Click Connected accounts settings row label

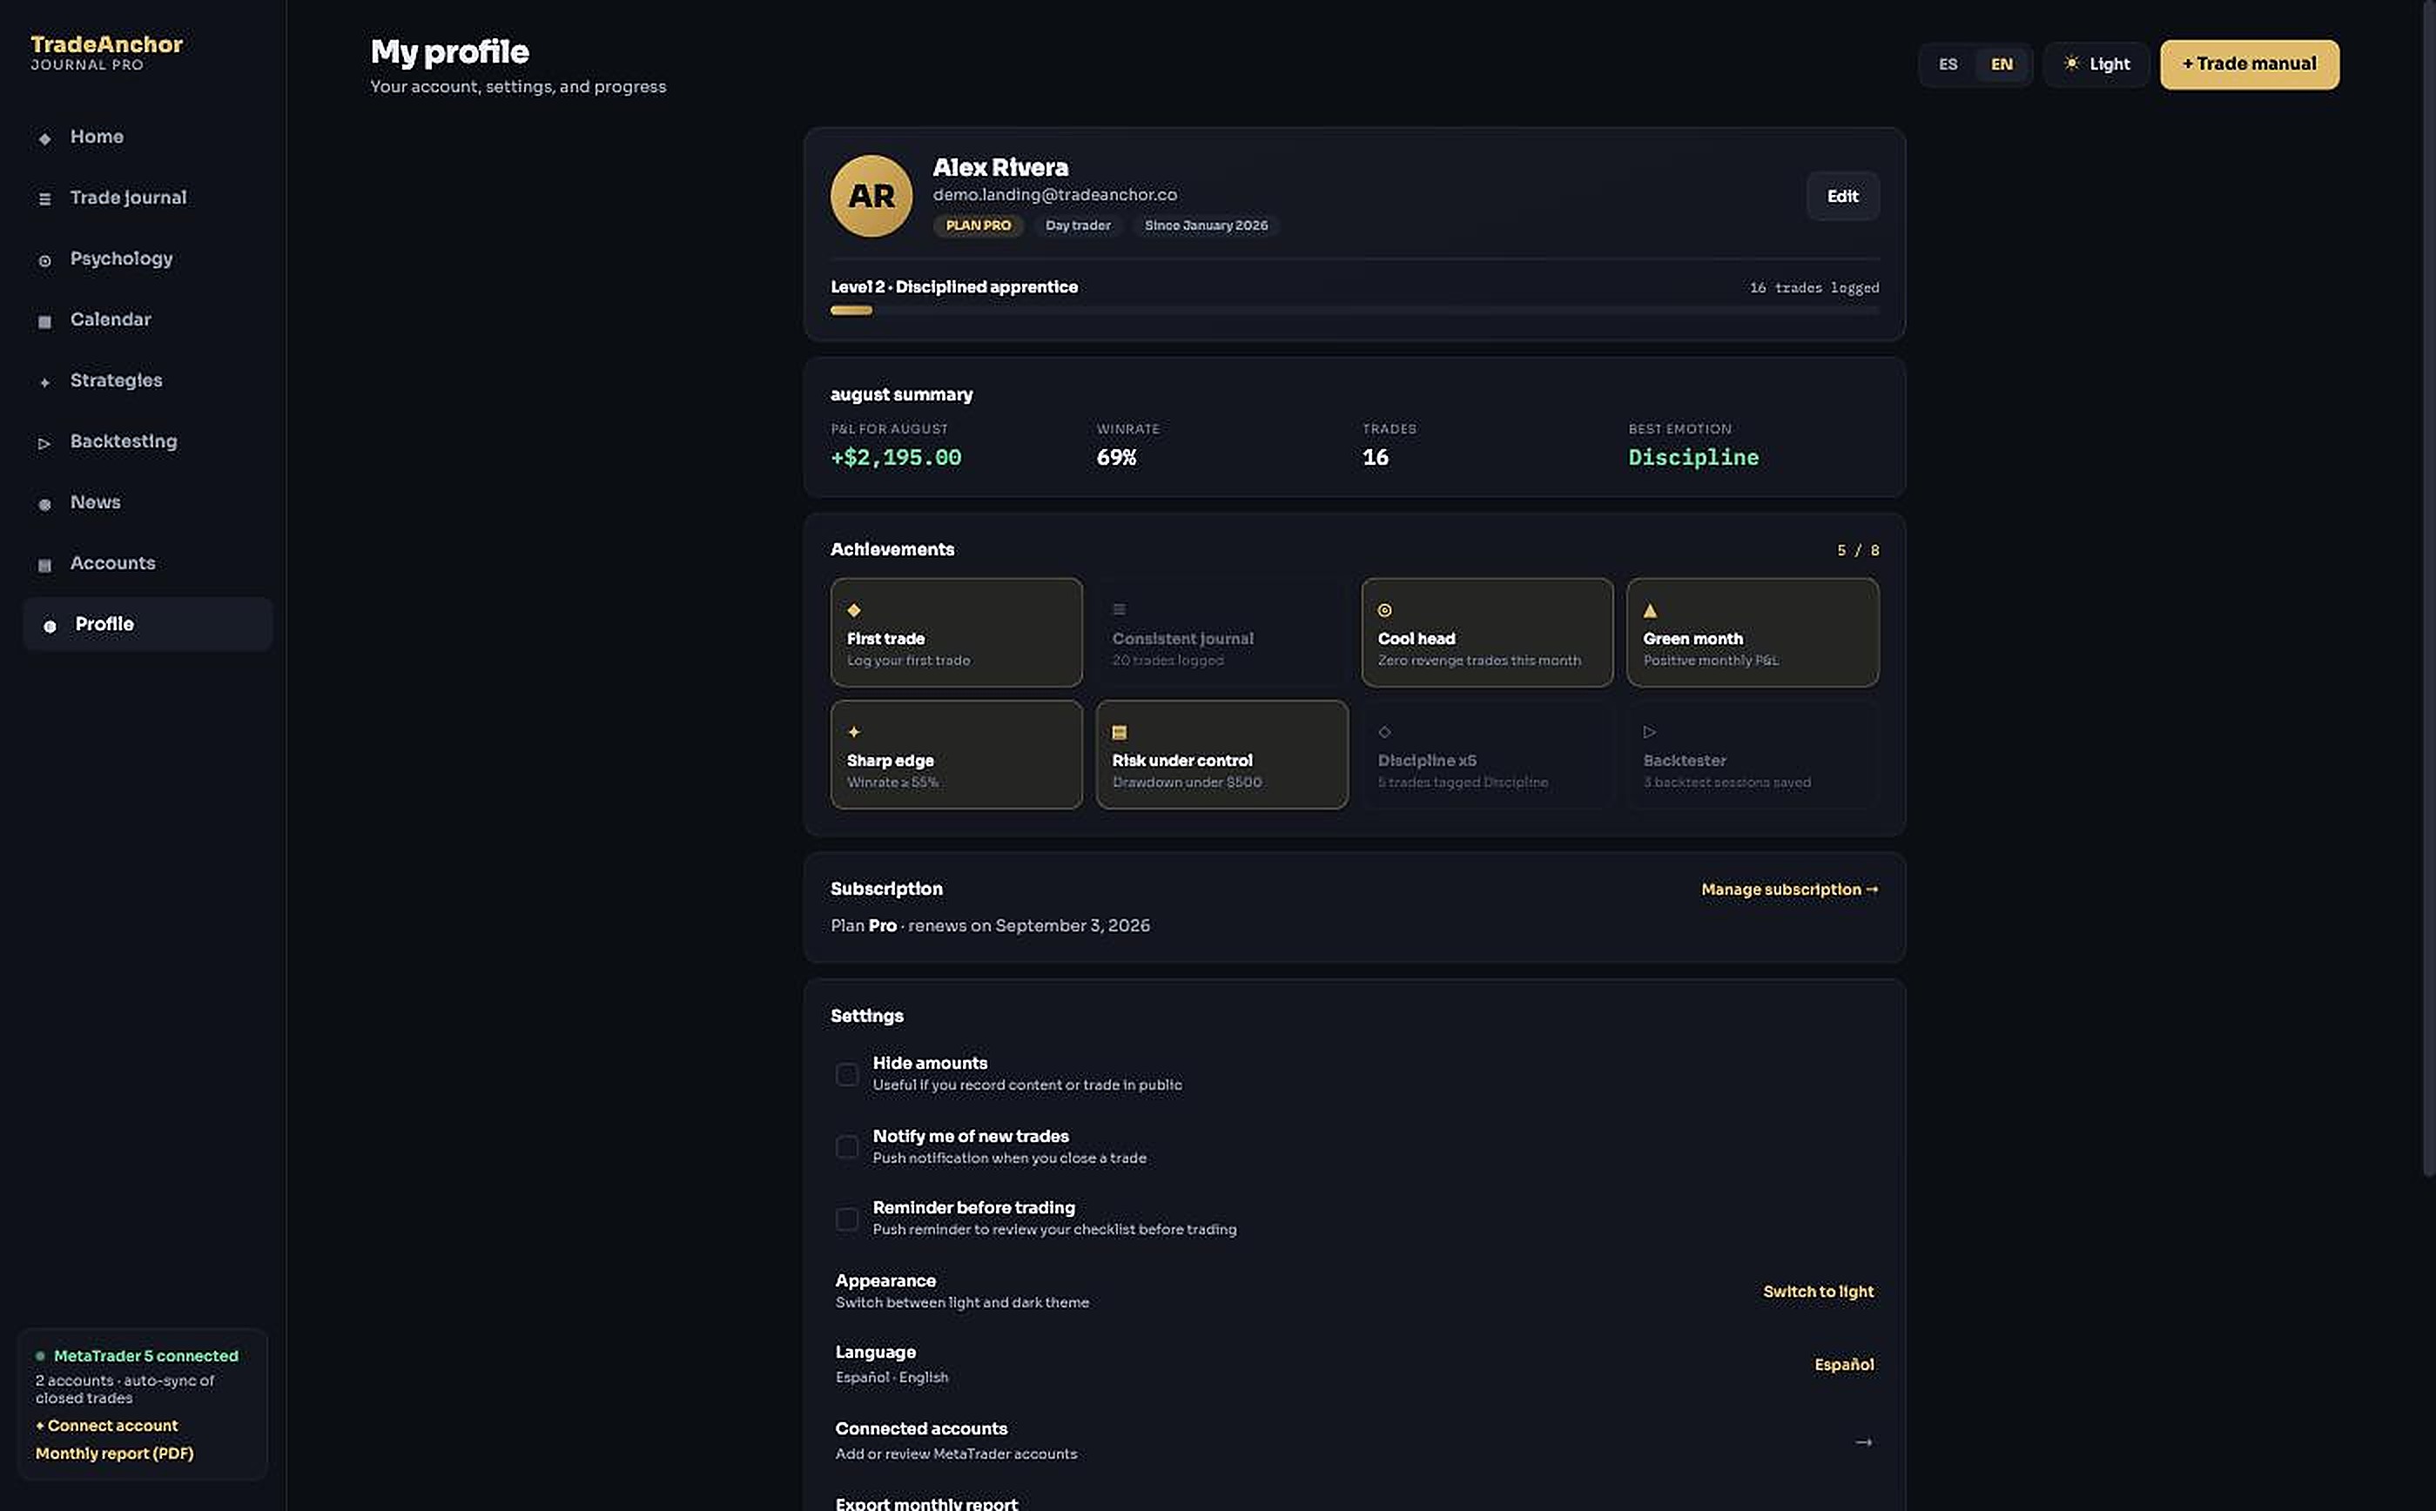(x=920, y=1429)
